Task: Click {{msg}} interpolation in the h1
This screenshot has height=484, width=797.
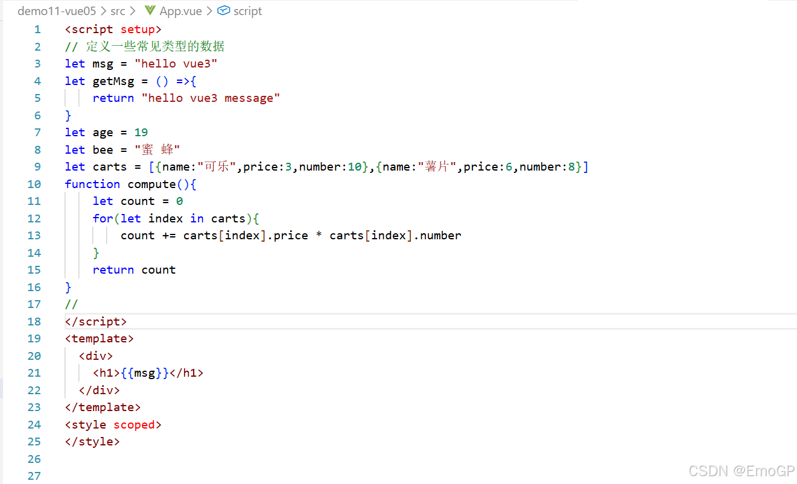Action: click(145, 373)
